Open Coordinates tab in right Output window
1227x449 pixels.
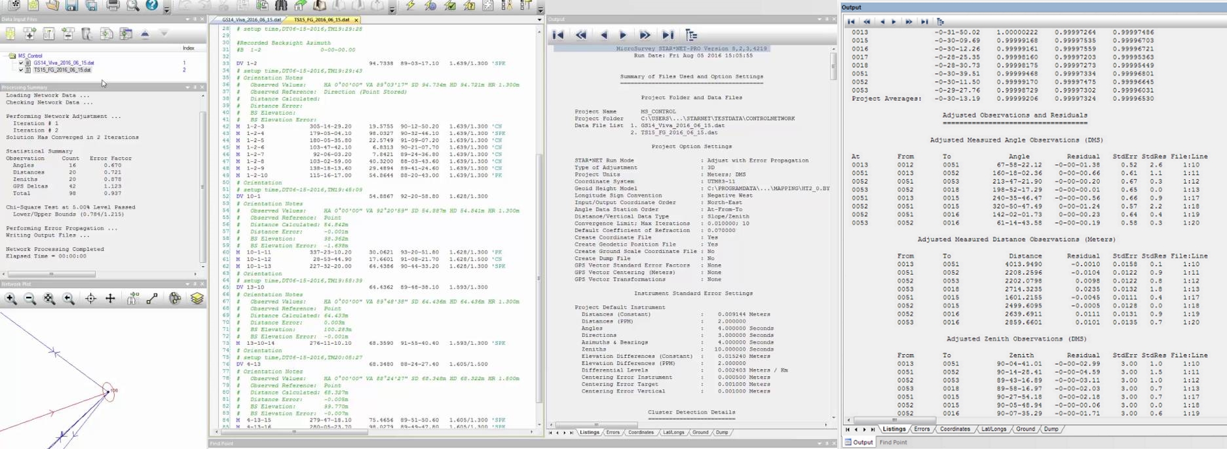click(954, 429)
